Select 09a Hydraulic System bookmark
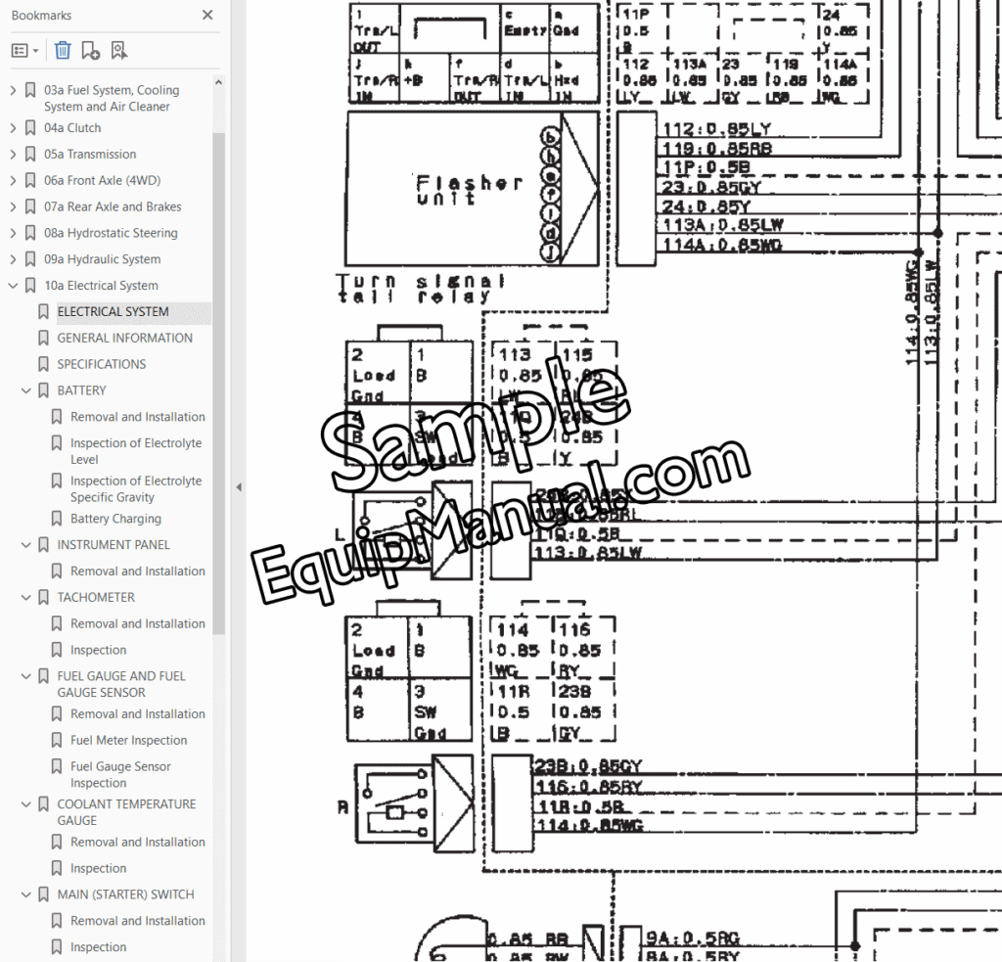The width and height of the screenshot is (1002, 962). 102,259
